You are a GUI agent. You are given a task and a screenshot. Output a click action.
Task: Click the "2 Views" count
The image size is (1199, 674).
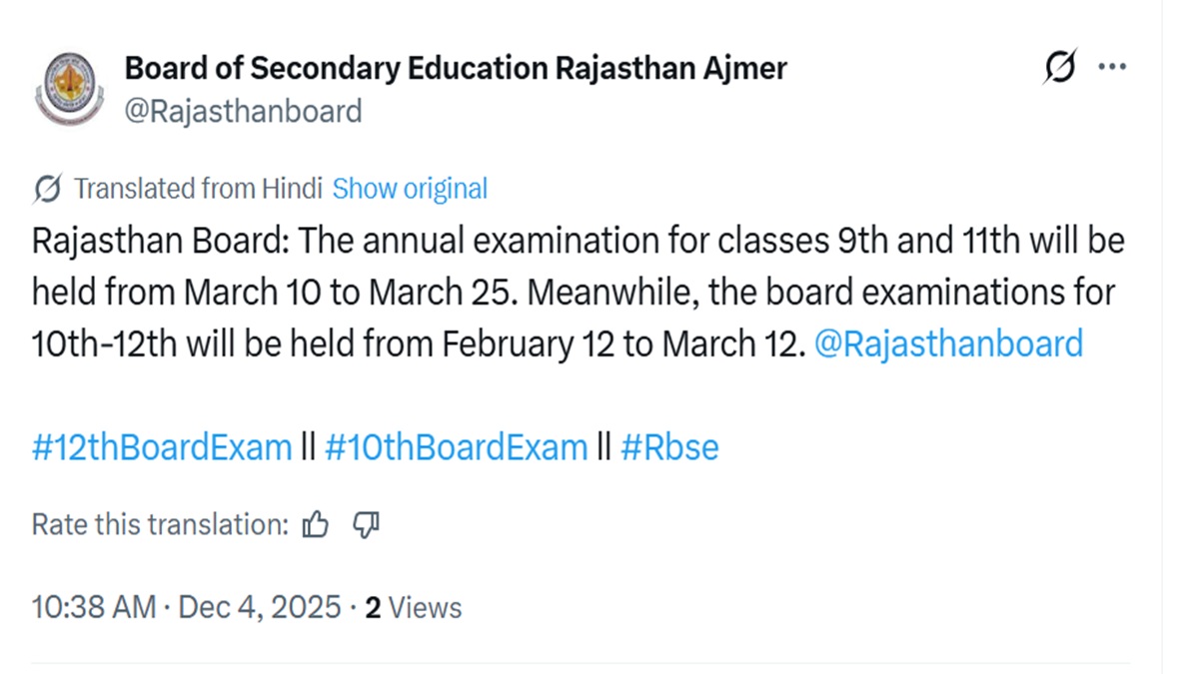[x=413, y=607]
